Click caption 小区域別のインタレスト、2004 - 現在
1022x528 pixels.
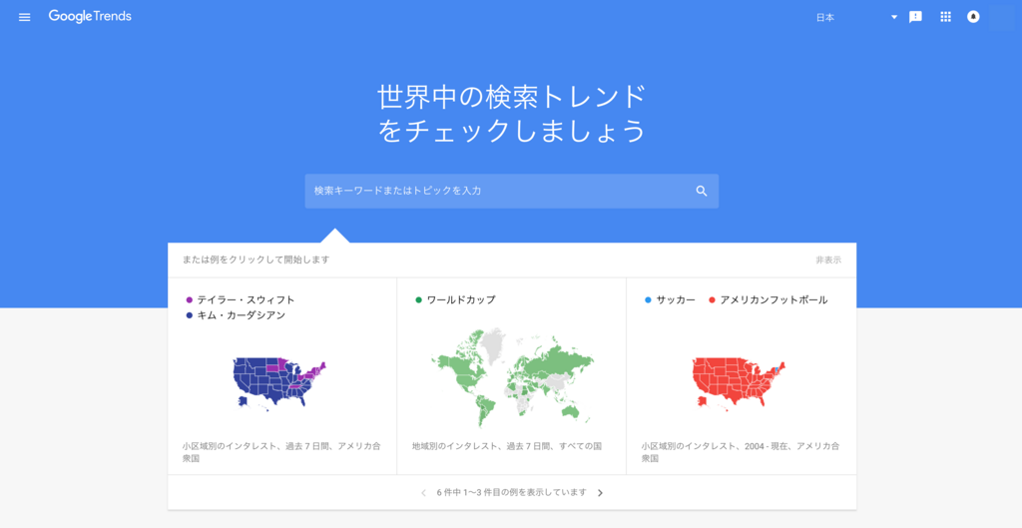[x=741, y=452]
